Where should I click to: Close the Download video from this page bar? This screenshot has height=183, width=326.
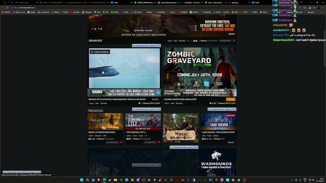tap(40, 172)
